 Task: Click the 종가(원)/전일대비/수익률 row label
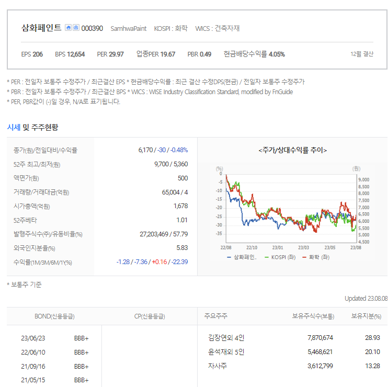[x=45, y=150]
